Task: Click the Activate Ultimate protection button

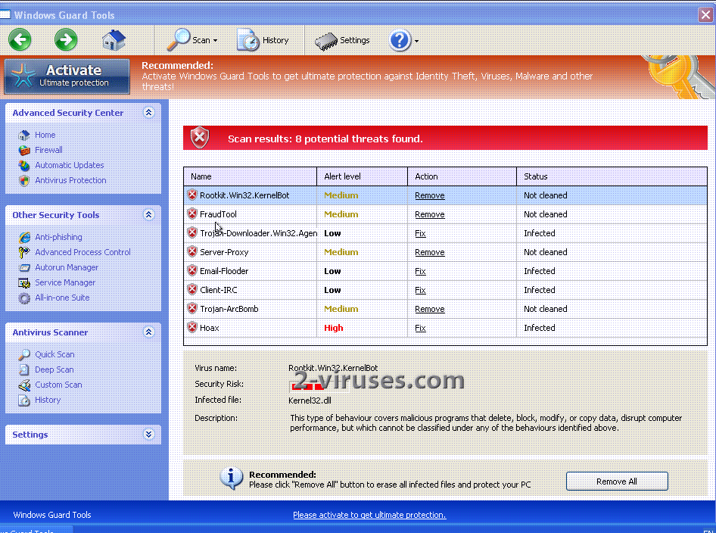Action: [67, 76]
